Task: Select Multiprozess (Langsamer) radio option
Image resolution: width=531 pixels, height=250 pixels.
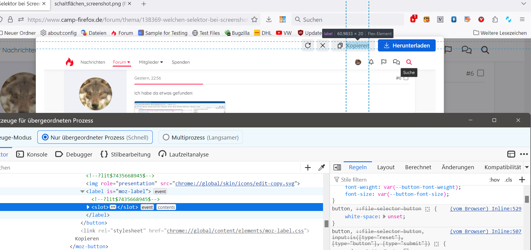Action: pyautogui.click(x=166, y=137)
